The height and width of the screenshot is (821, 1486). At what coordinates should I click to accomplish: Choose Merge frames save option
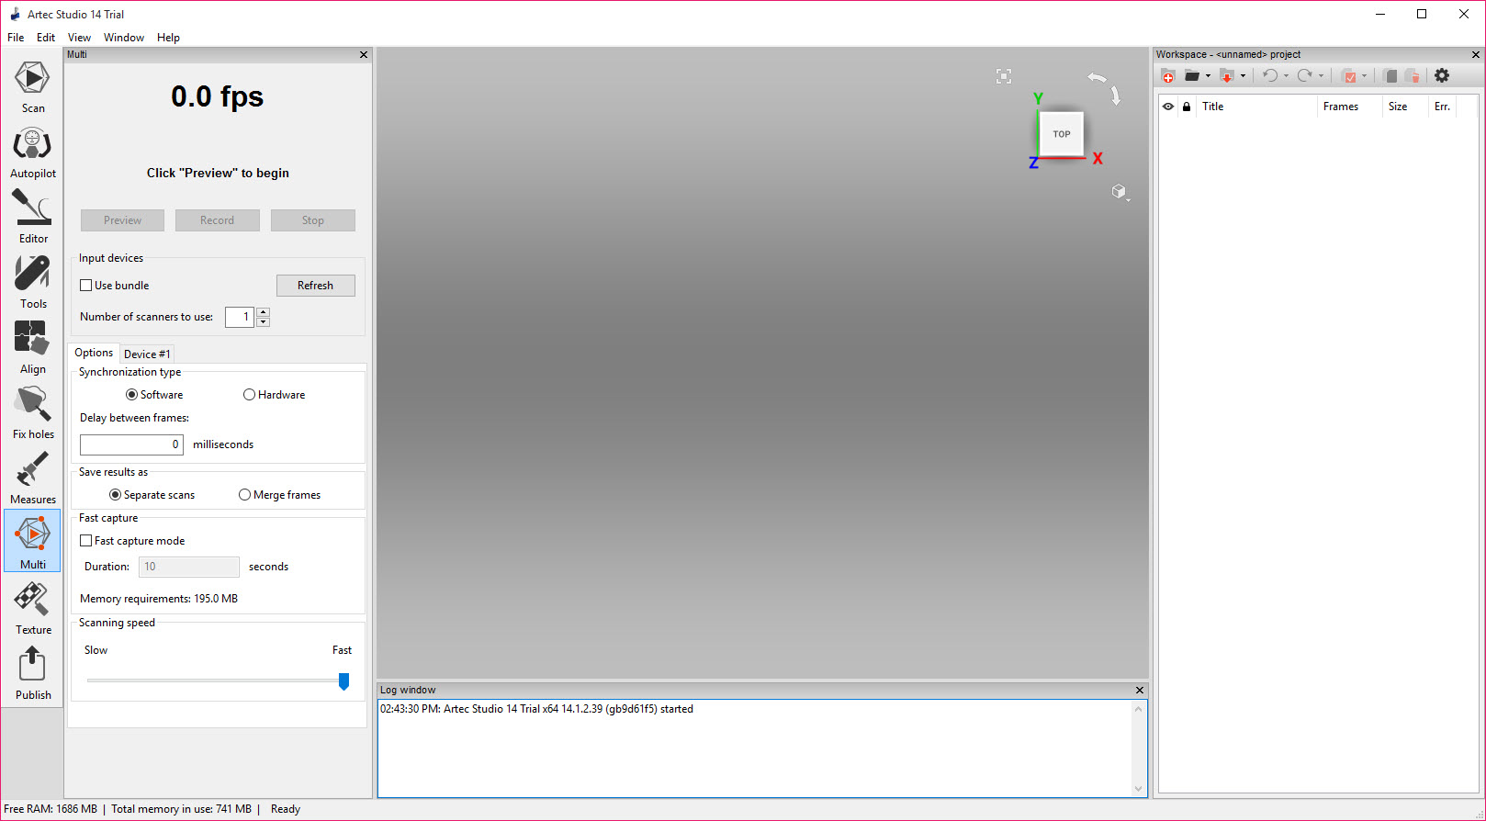[244, 495]
